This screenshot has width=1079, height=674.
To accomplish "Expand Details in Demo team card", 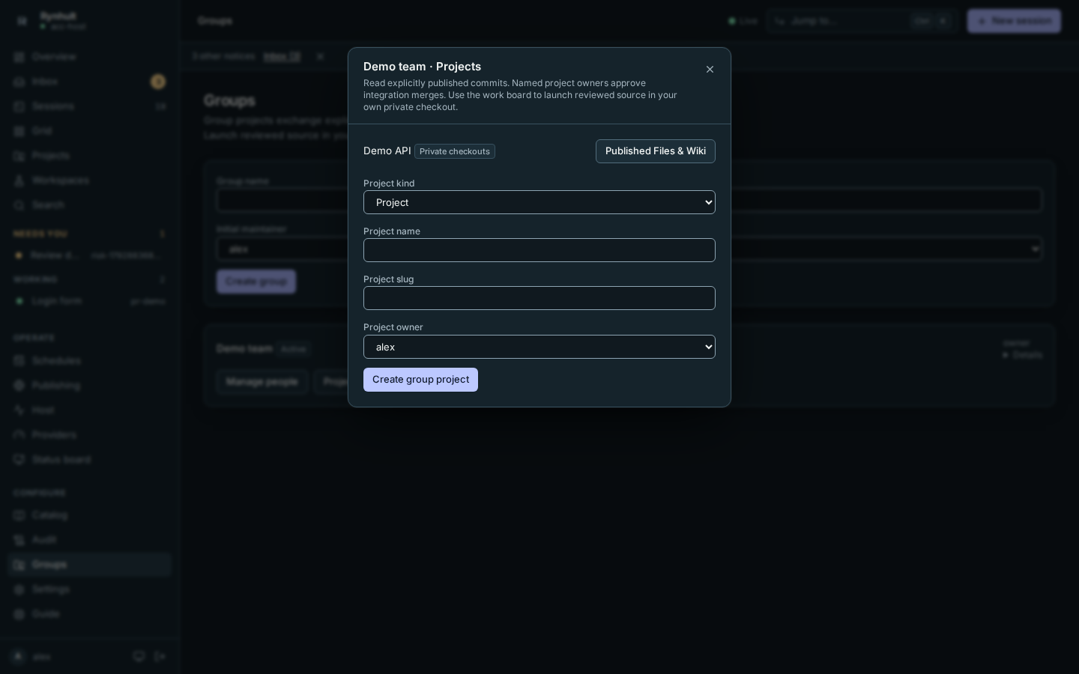I will point(1023,355).
